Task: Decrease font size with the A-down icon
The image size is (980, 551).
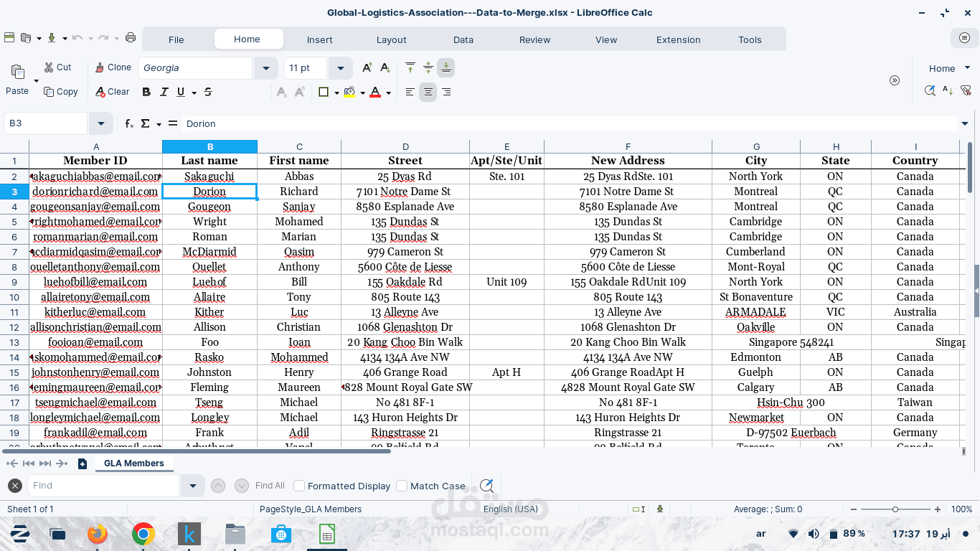Action: [385, 67]
